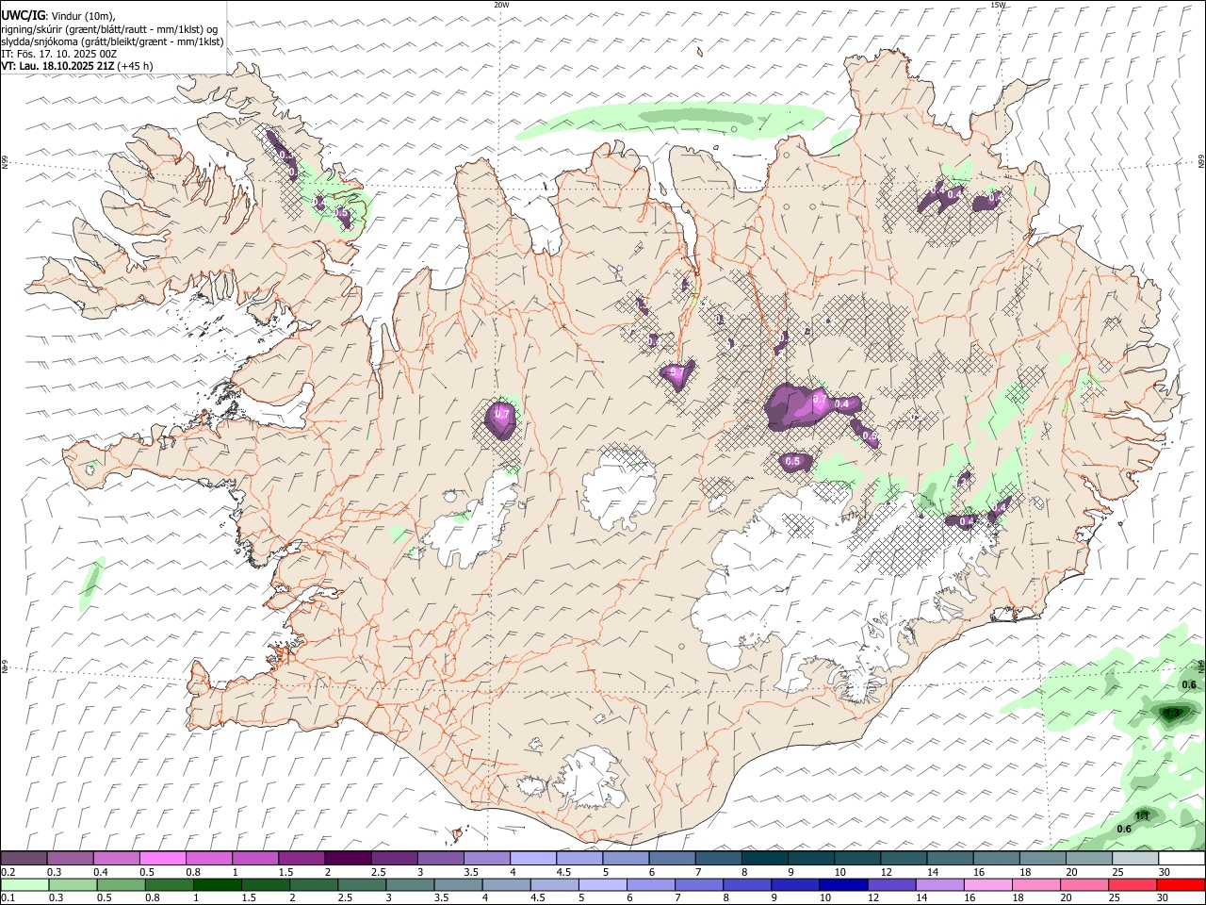
Task: Click the pale grey 25 swatch in upper row
Action: click(1135, 859)
